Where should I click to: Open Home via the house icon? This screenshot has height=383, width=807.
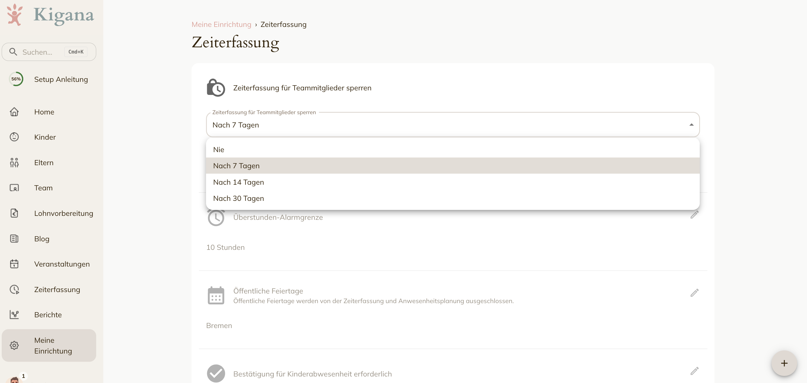point(14,112)
